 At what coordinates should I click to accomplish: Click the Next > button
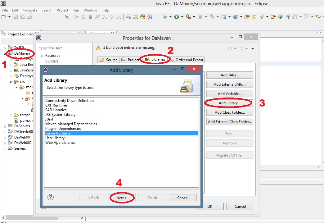pyautogui.click(x=122, y=198)
